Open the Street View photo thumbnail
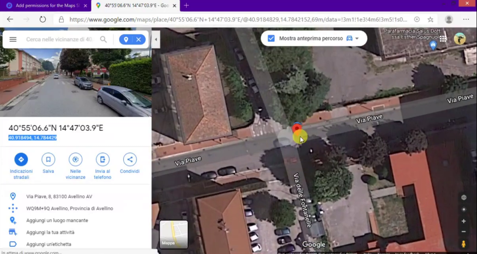The height and width of the screenshot is (254, 477). click(x=76, y=83)
